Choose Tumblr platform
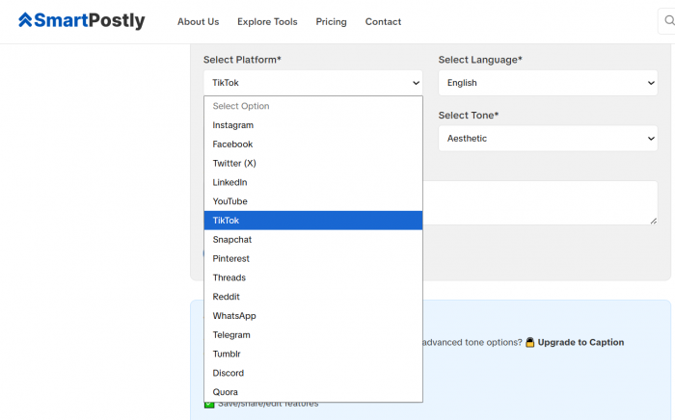The width and height of the screenshot is (675, 420). click(x=313, y=354)
